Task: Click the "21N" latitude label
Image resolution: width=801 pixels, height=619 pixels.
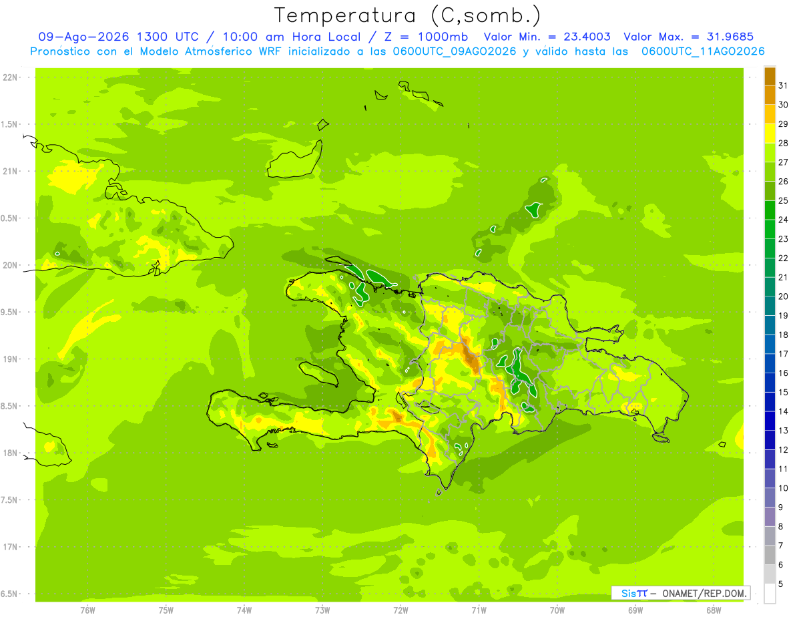Action: [11, 171]
